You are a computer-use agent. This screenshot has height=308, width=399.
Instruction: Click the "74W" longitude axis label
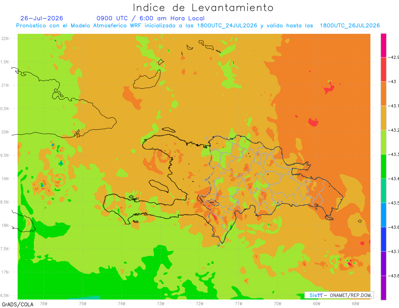pyautogui.click(x=121, y=303)
